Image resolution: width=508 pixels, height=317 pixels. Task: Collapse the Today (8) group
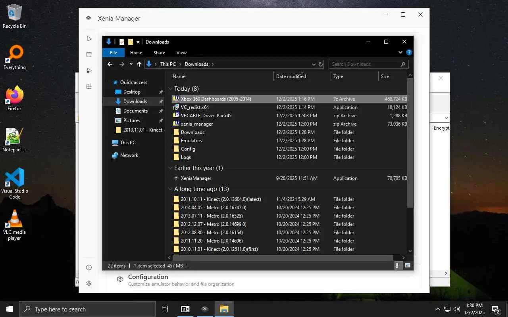tap(170, 89)
